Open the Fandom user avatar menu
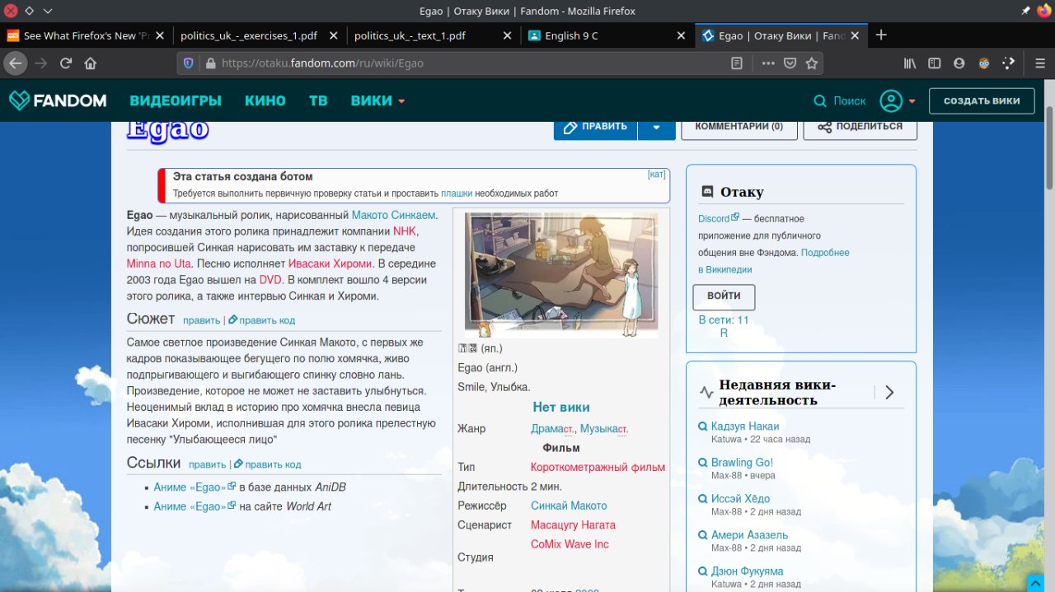This screenshot has width=1055, height=592. coord(891,101)
